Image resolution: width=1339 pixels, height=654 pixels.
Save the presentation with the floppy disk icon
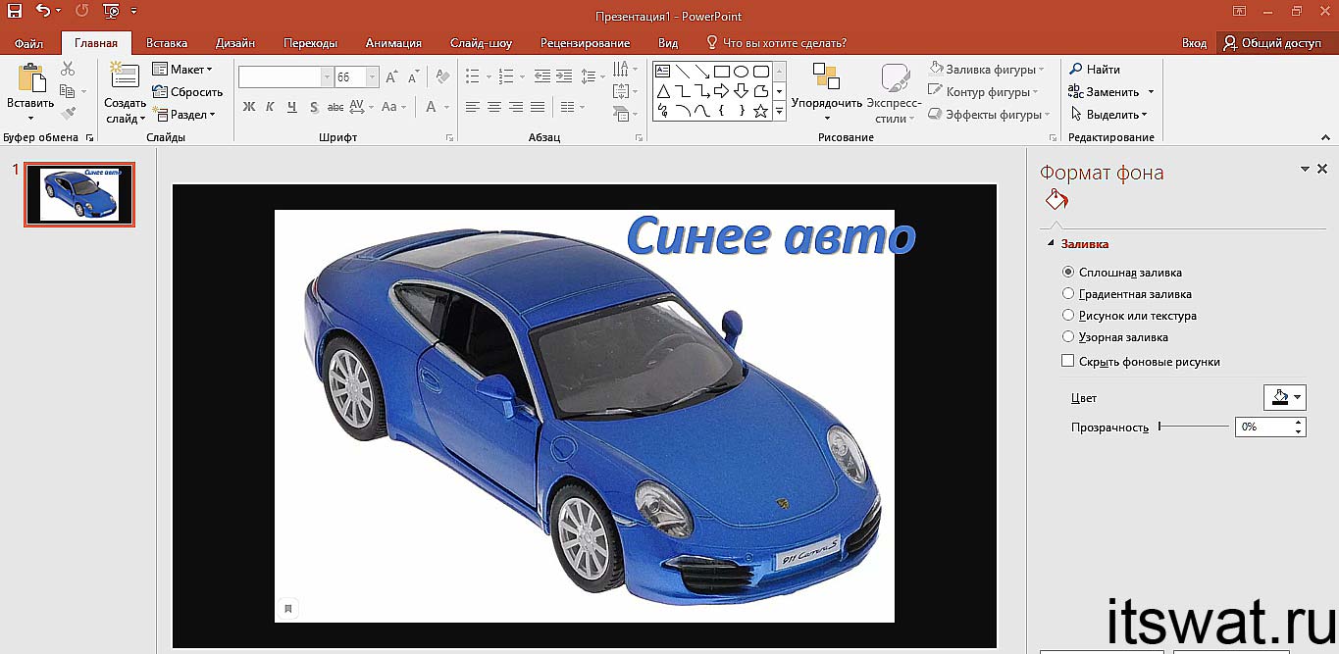(14, 12)
